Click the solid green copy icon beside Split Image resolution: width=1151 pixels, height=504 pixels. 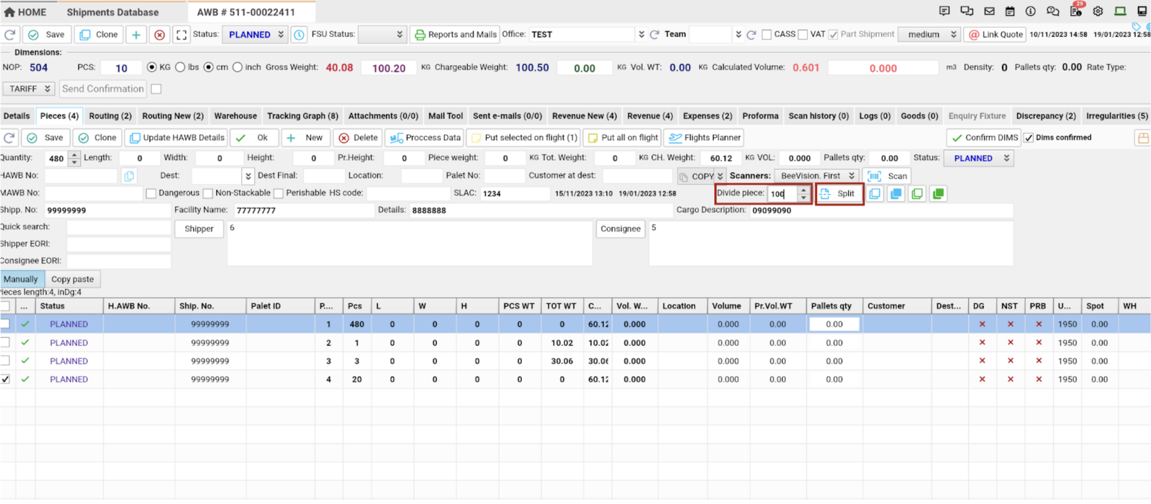click(938, 193)
